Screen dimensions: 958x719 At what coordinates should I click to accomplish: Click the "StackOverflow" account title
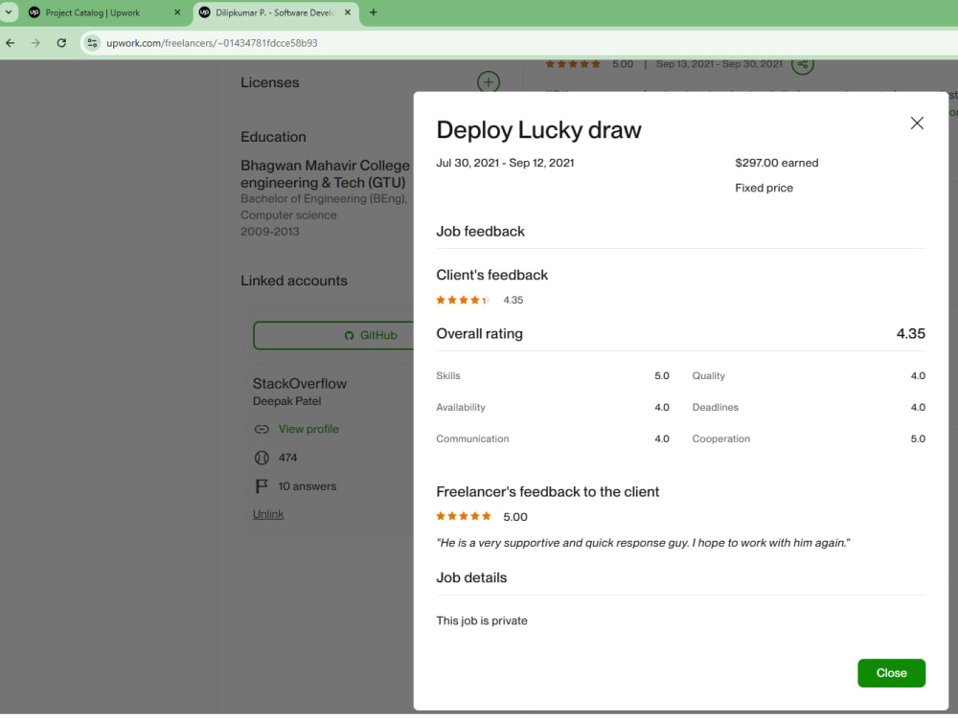(x=299, y=384)
